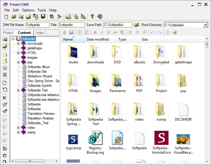
Task: Click the move up arrow icon in sidebar
Action: pos(4,120)
